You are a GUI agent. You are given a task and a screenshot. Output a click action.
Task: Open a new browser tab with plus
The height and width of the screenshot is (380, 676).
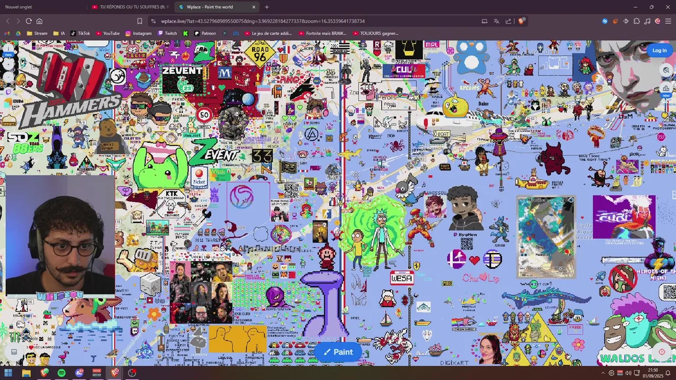pyautogui.click(x=267, y=7)
